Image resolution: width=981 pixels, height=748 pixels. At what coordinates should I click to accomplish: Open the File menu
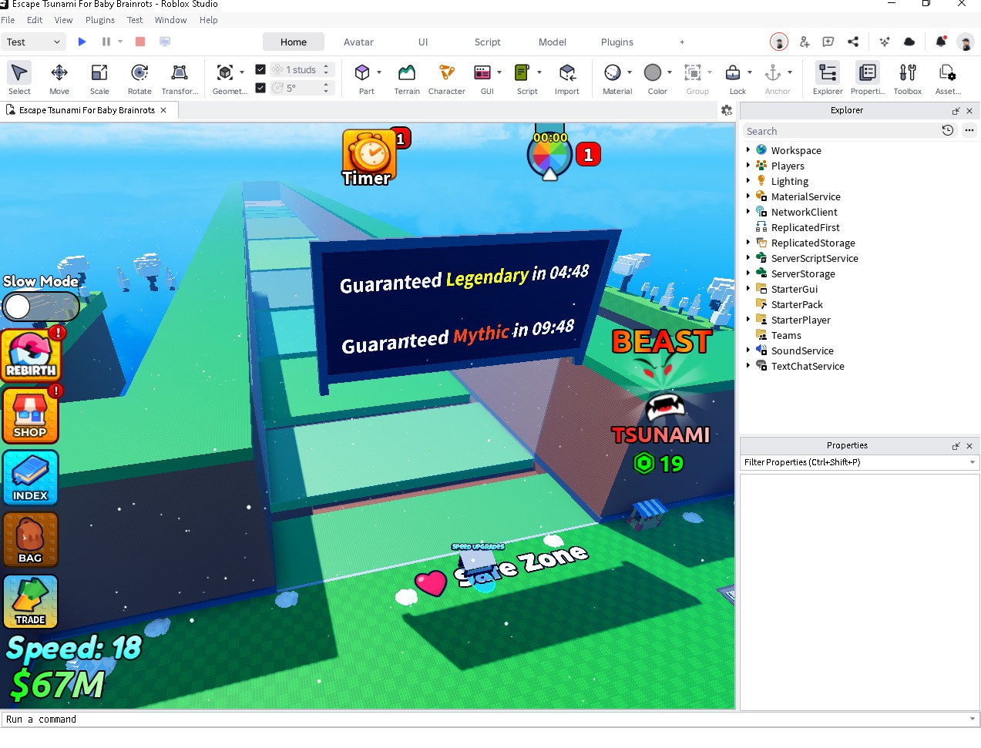(8, 20)
